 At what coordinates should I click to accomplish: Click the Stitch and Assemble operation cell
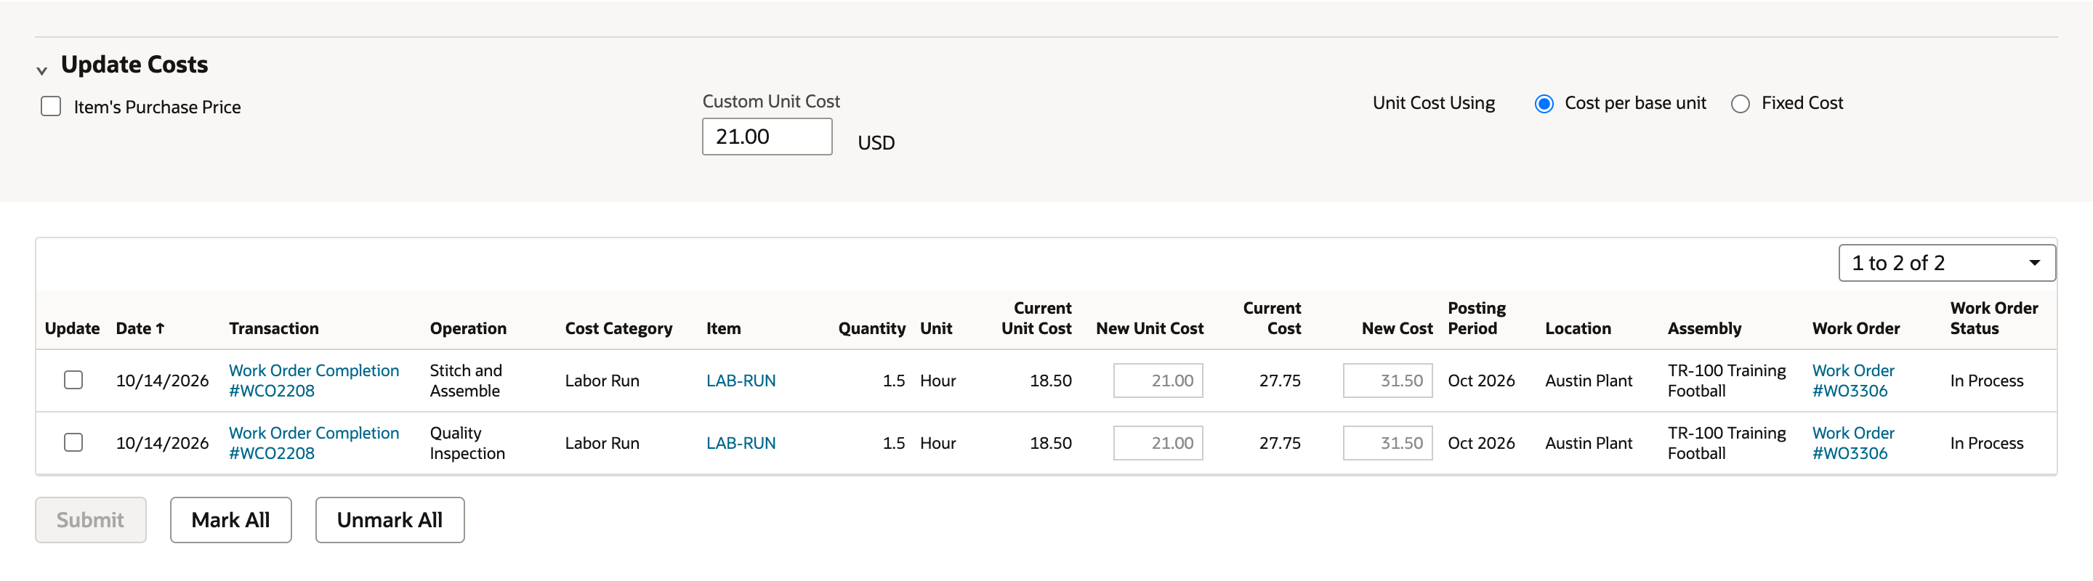click(x=466, y=380)
